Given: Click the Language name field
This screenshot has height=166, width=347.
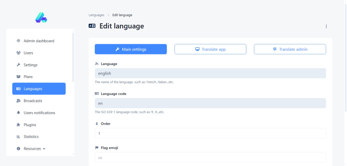Looking at the screenshot, I should 210,73.
